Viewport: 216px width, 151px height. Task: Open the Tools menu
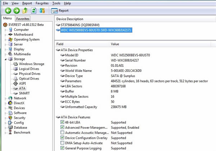click(56, 3)
